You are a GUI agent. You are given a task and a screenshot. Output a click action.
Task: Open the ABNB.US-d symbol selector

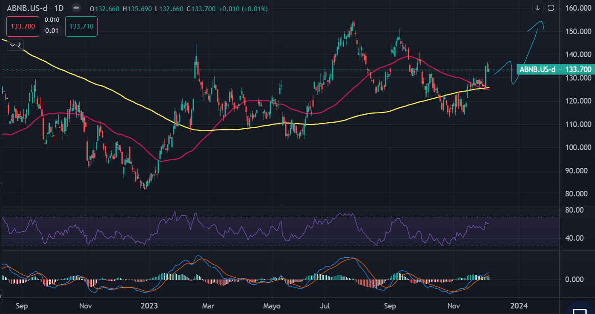pos(27,9)
